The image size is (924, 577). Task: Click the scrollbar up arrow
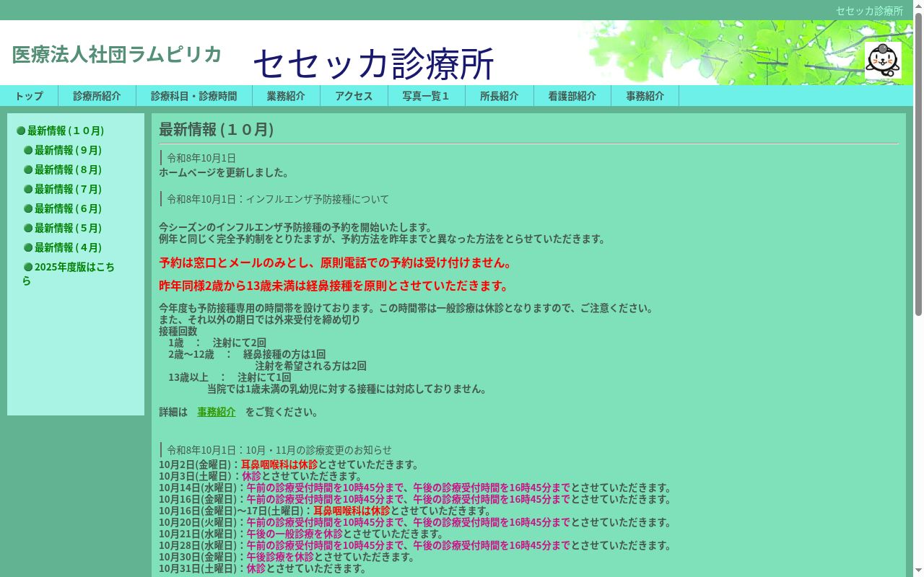pyautogui.click(x=918, y=5)
